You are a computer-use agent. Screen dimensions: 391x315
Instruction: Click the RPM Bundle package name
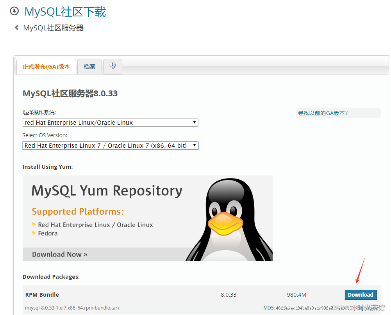click(42, 295)
